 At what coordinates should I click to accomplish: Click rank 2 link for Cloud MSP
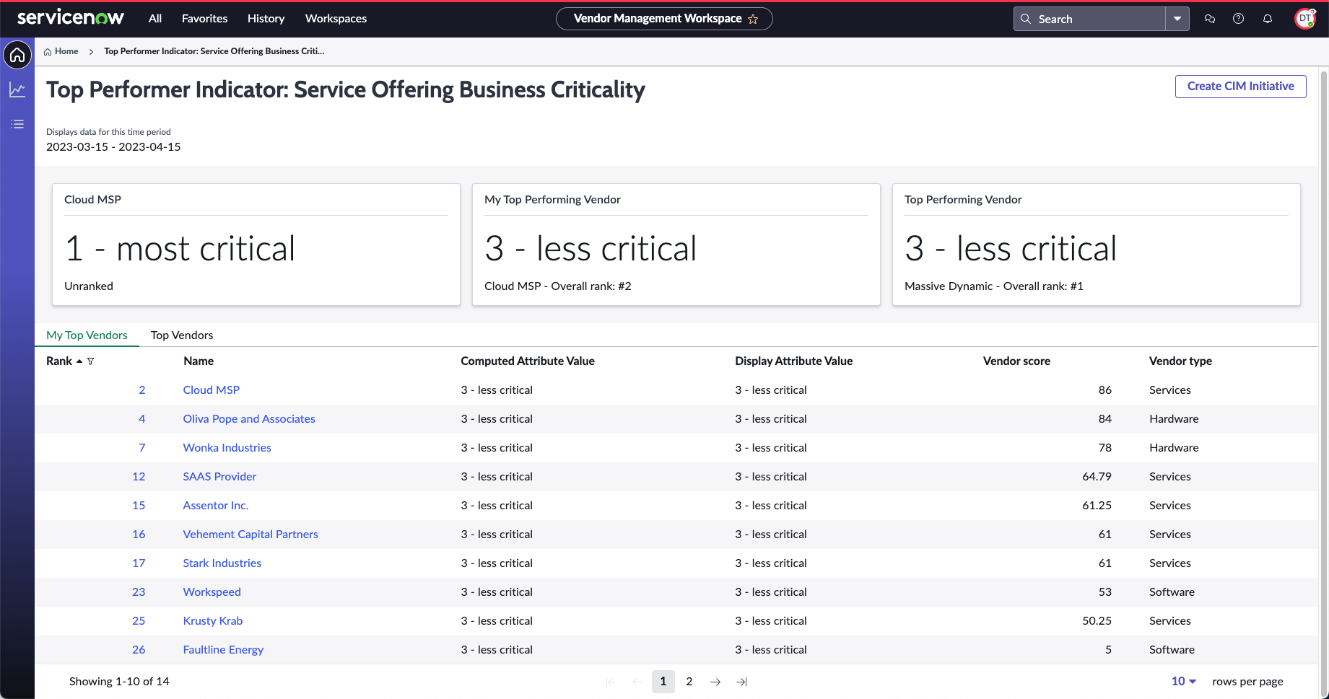[142, 390]
